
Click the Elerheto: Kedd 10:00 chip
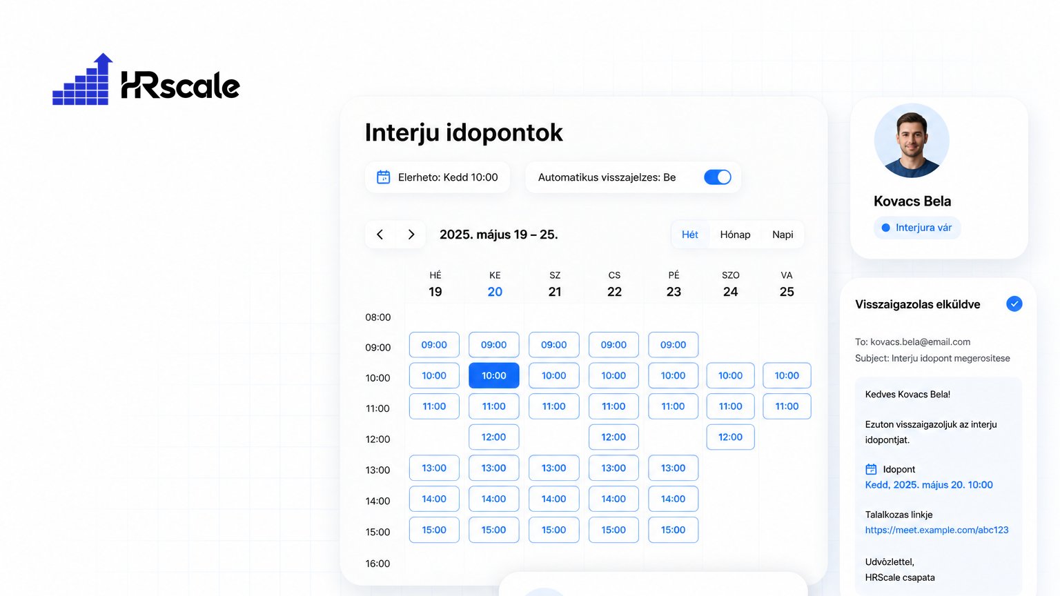(x=438, y=177)
